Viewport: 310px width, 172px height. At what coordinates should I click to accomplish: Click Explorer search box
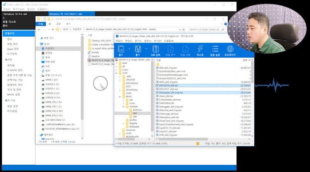(x=206, y=30)
